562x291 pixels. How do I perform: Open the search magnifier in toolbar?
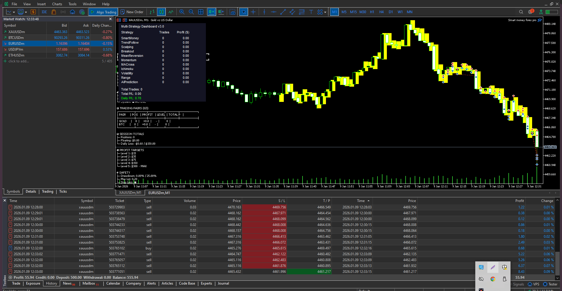tap(521, 12)
